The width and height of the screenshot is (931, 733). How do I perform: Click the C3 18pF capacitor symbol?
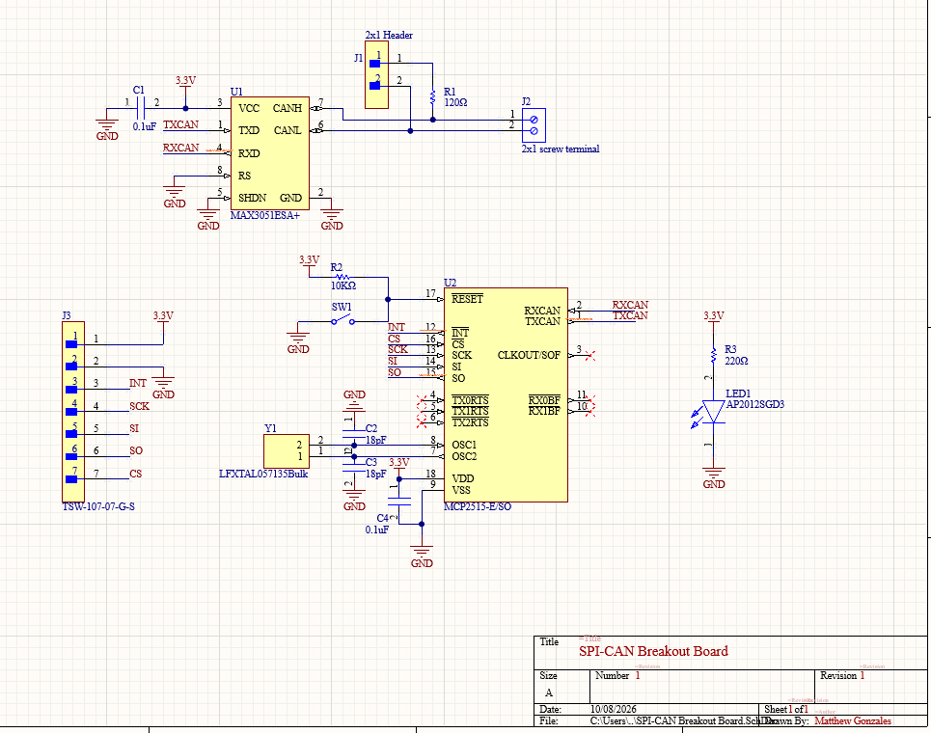pyautogui.click(x=354, y=469)
